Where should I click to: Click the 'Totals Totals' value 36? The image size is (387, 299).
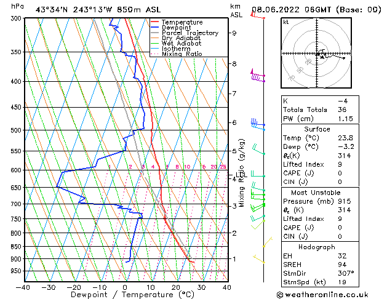(342, 110)
